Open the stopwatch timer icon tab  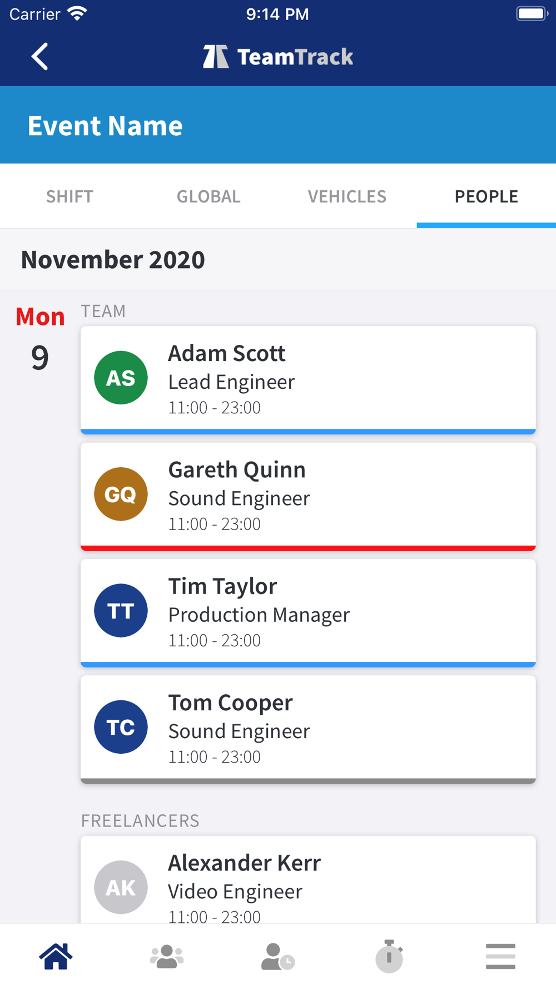pos(389,956)
